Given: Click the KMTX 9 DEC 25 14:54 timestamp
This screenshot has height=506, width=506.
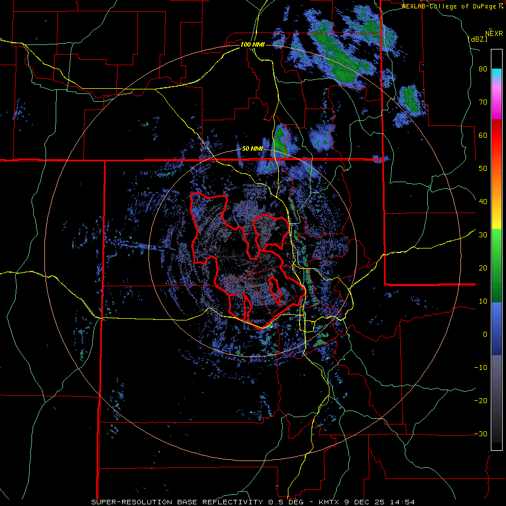Looking at the screenshot, I should pyautogui.click(x=367, y=502).
